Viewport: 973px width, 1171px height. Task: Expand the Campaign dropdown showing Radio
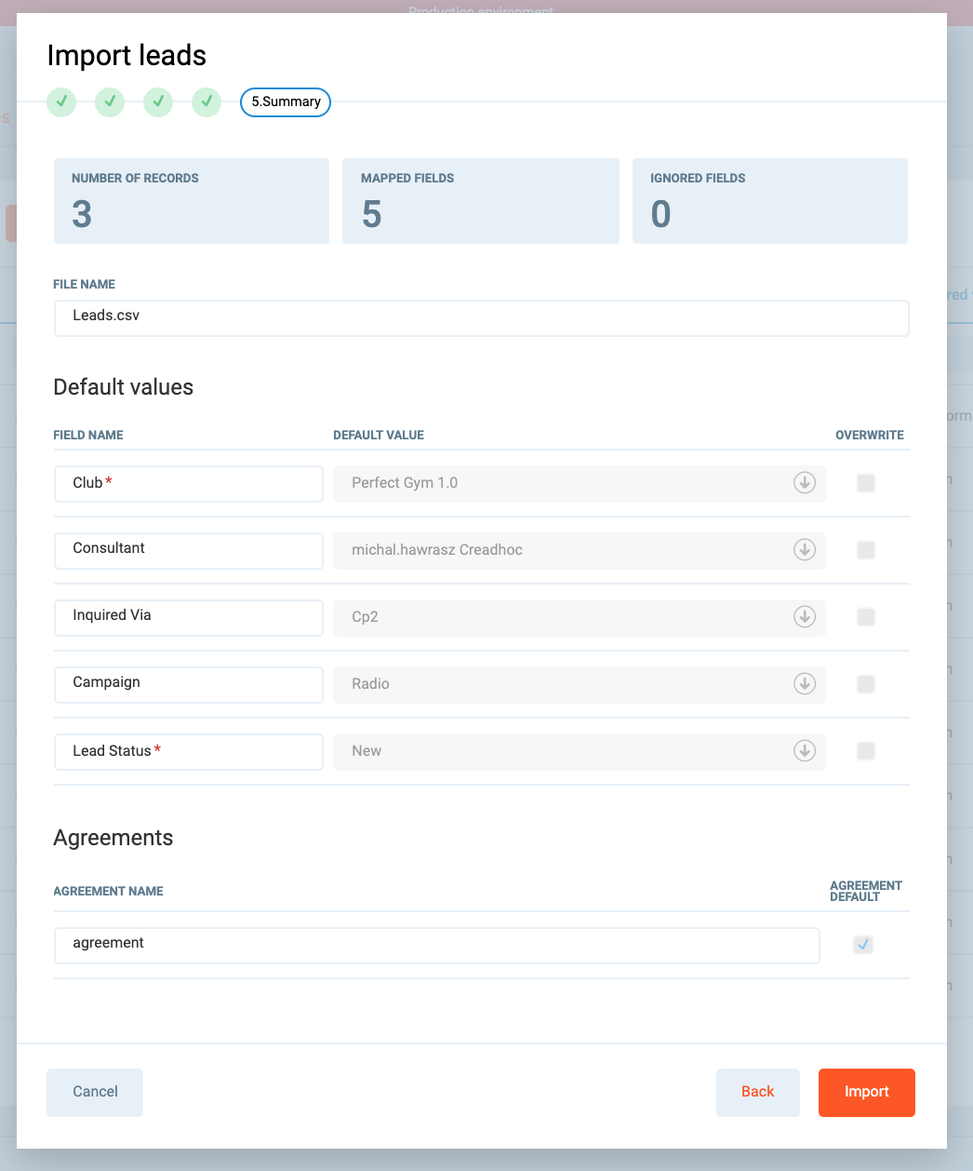[577, 684]
